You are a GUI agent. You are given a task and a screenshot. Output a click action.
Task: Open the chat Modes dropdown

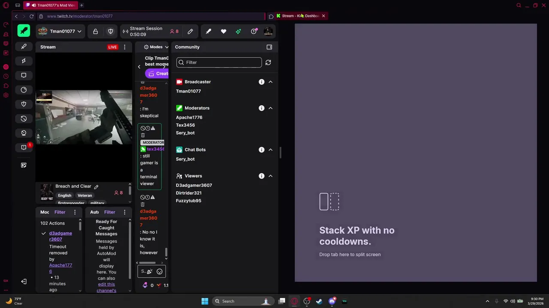pyautogui.click(x=156, y=47)
